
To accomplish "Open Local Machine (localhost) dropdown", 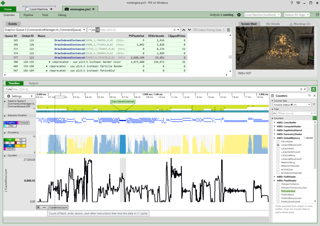I will coord(262,15).
